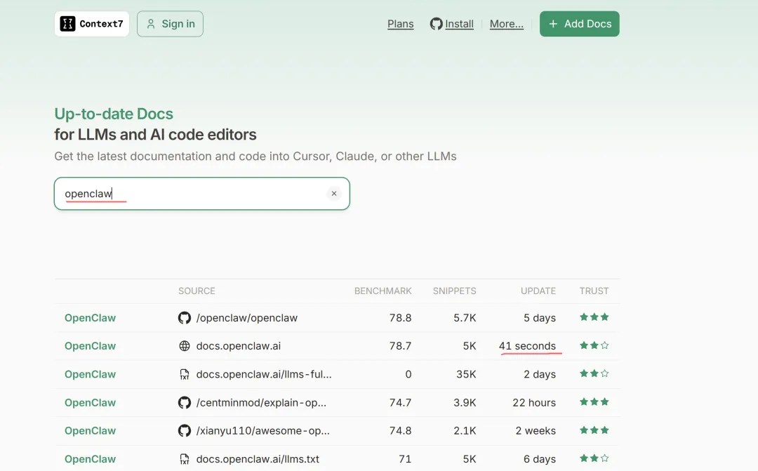This screenshot has height=471, width=758.
Task: Sort by the TRUST column header
Action: point(594,291)
